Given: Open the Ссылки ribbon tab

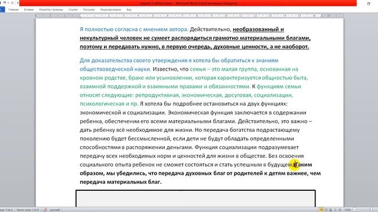Looking at the screenshot, I should pyautogui.click(x=73, y=9).
